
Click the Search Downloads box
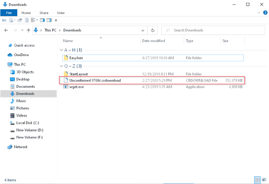pos(213,30)
